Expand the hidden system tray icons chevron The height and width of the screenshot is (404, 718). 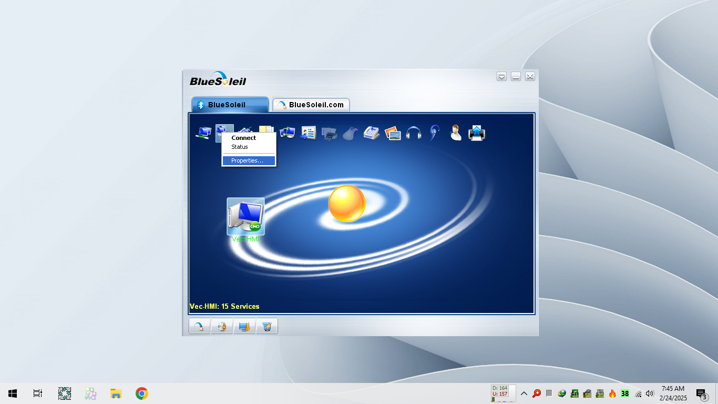pyautogui.click(x=524, y=393)
